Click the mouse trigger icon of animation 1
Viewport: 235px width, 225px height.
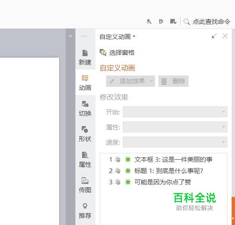[x=118, y=159]
